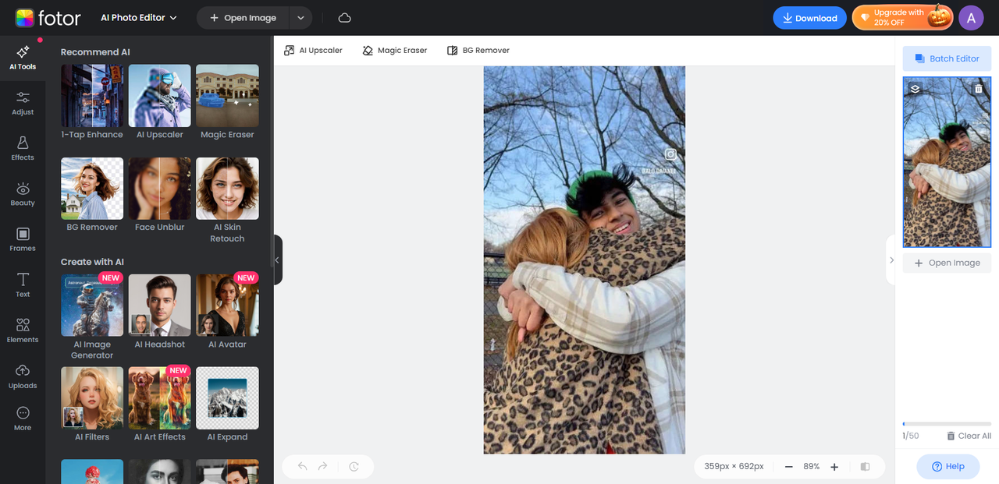Open the AI Tools sidebar section
This screenshot has height=484, width=999.
[23, 58]
